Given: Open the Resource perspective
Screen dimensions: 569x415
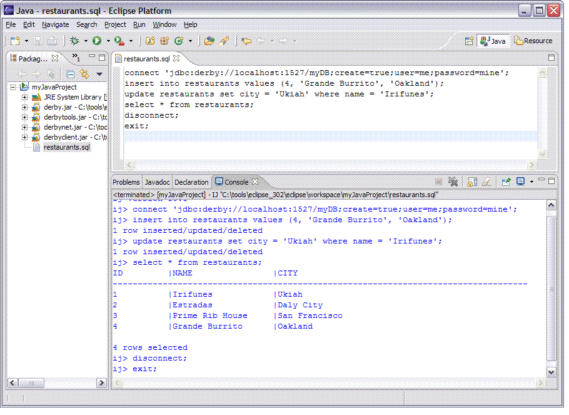Looking at the screenshot, I should [x=533, y=41].
